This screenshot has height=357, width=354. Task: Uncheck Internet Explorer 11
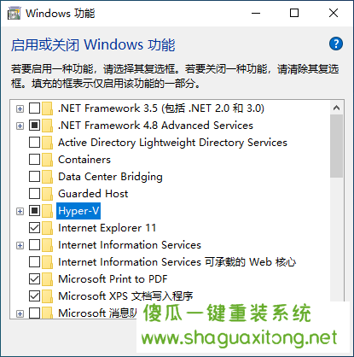34,228
